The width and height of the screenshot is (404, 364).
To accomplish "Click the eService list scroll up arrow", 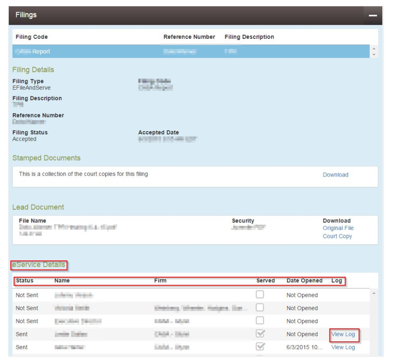I will (374, 293).
